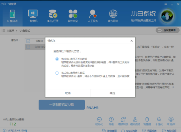Click the 返回主菜单 button
This screenshot has width=181, height=132.
pyautogui.click(x=167, y=30)
